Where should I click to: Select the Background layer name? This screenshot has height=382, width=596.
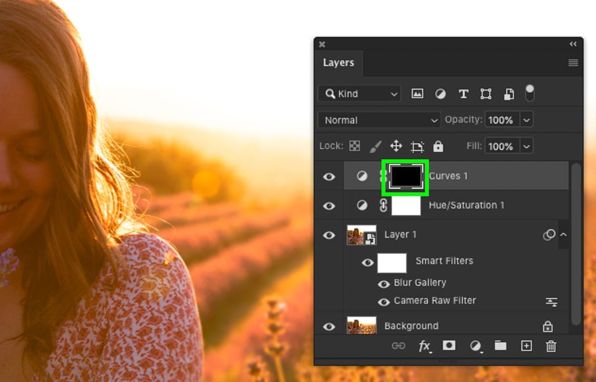pyautogui.click(x=412, y=326)
